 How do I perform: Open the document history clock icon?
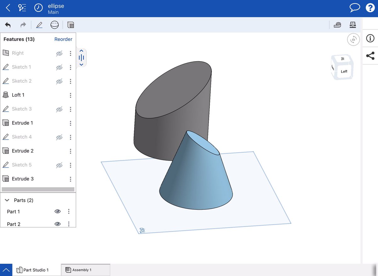point(38,8)
